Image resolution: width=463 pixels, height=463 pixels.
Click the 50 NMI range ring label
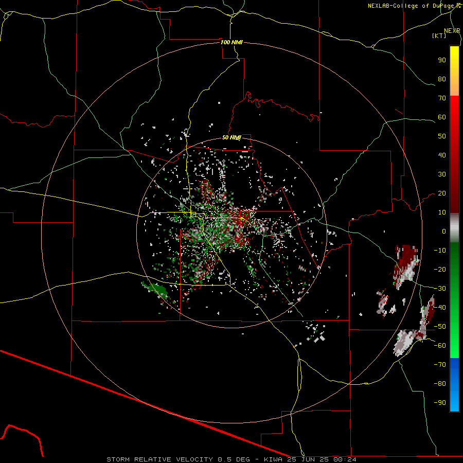click(x=232, y=137)
